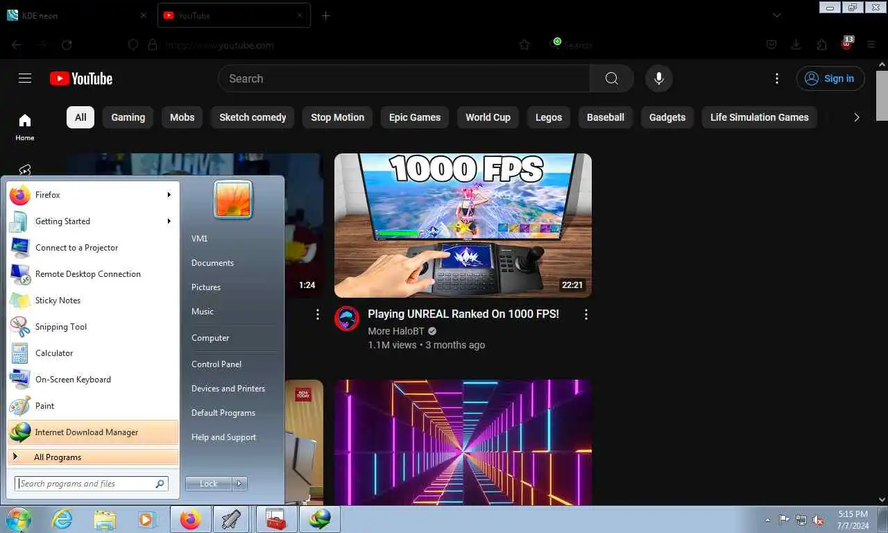The width and height of the screenshot is (888, 533).
Task: Click the Lock button
Action: 208,484
